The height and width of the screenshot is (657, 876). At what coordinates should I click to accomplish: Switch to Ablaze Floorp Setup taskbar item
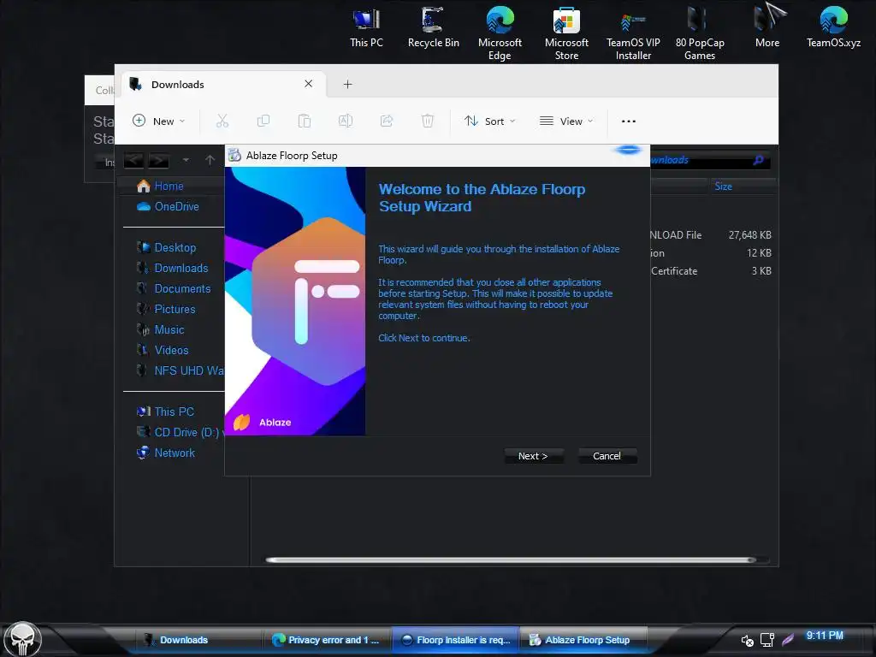pyautogui.click(x=583, y=640)
